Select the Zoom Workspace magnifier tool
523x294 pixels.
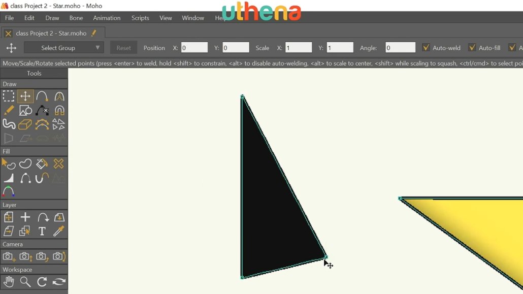click(25, 282)
